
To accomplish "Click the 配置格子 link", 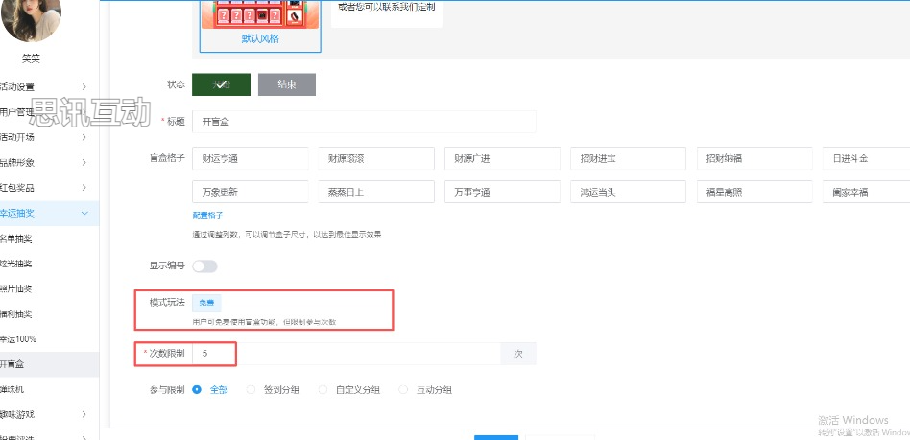I will [207, 215].
